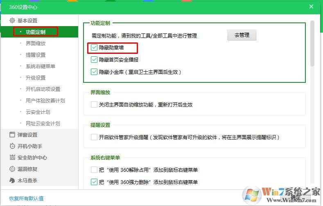Click the 弹窗设置 window icon
This screenshot has width=323, height=206.
click(12, 135)
